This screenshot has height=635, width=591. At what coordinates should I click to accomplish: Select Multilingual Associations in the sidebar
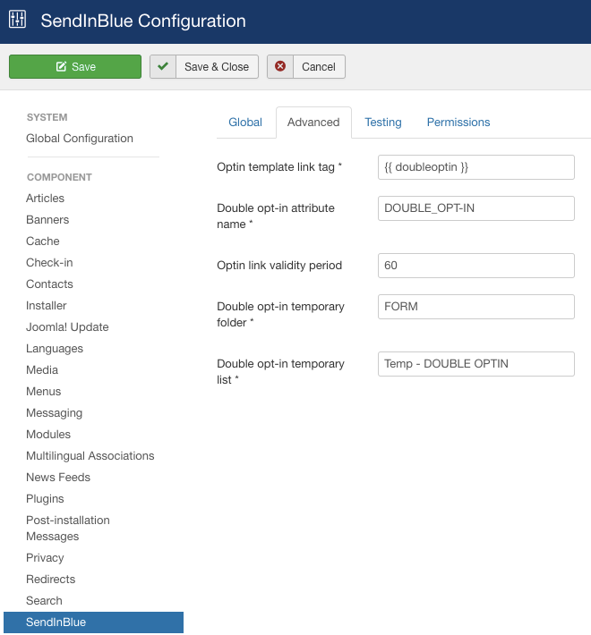tap(90, 456)
